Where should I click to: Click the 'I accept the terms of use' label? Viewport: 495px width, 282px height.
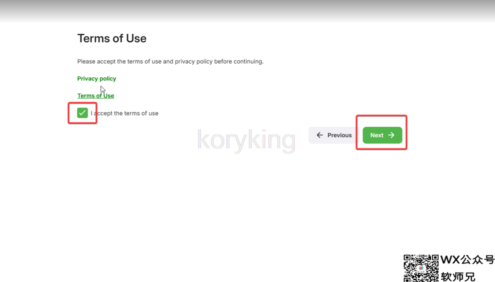[x=124, y=113]
